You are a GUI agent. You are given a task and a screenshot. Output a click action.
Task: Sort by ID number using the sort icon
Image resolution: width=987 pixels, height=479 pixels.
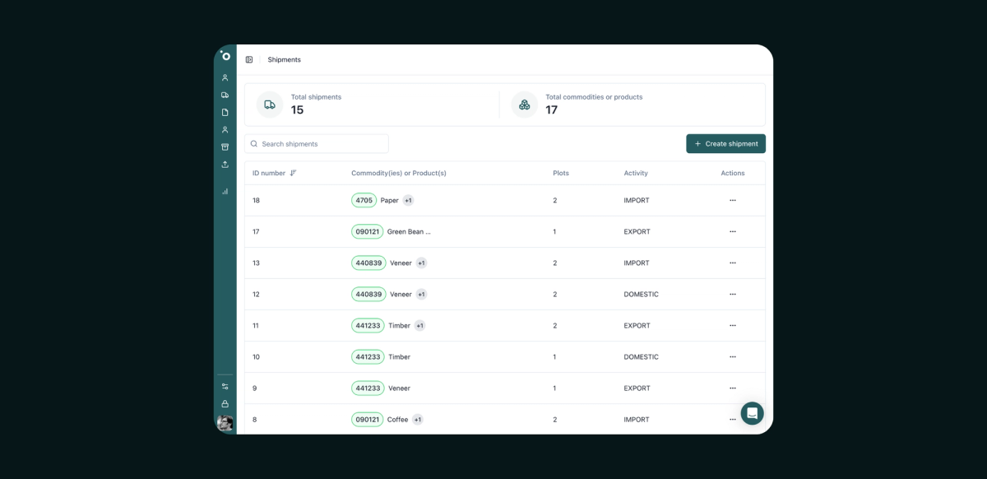[294, 173]
